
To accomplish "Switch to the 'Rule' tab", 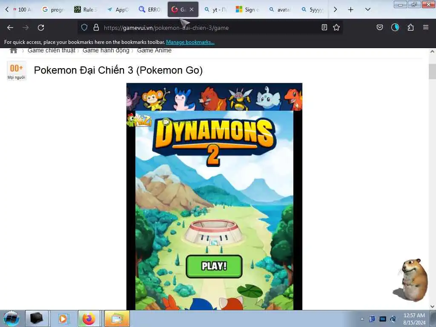I will 85,10.
